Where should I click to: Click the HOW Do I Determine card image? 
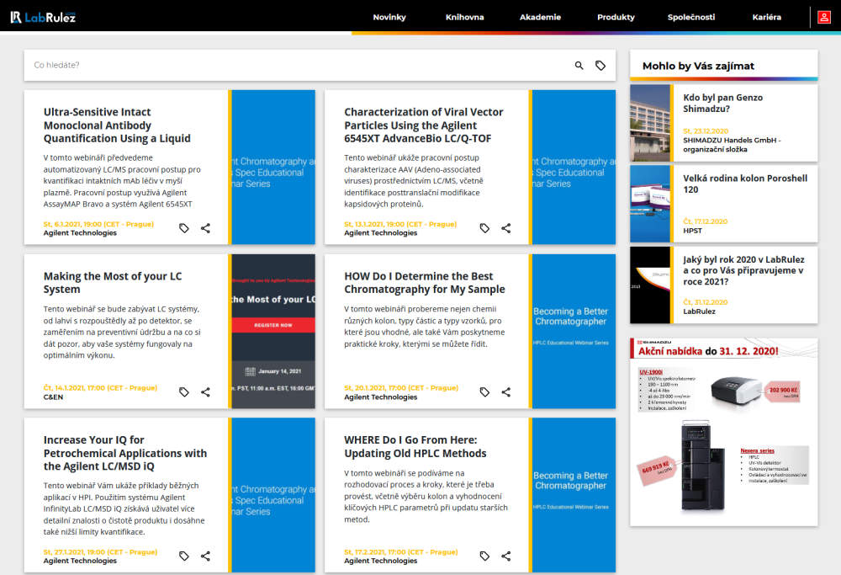click(x=574, y=331)
